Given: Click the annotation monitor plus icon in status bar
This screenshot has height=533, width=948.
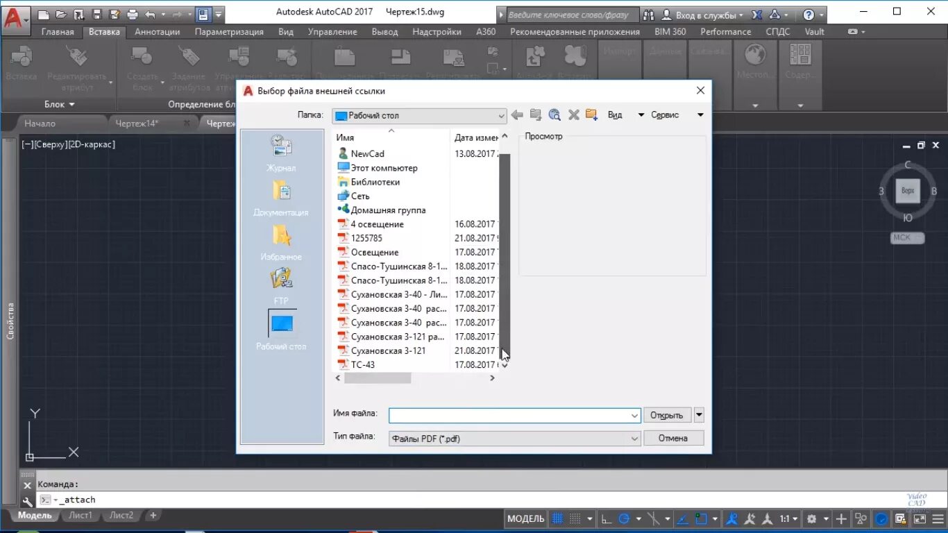Looking at the screenshot, I should (x=842, y=518).
